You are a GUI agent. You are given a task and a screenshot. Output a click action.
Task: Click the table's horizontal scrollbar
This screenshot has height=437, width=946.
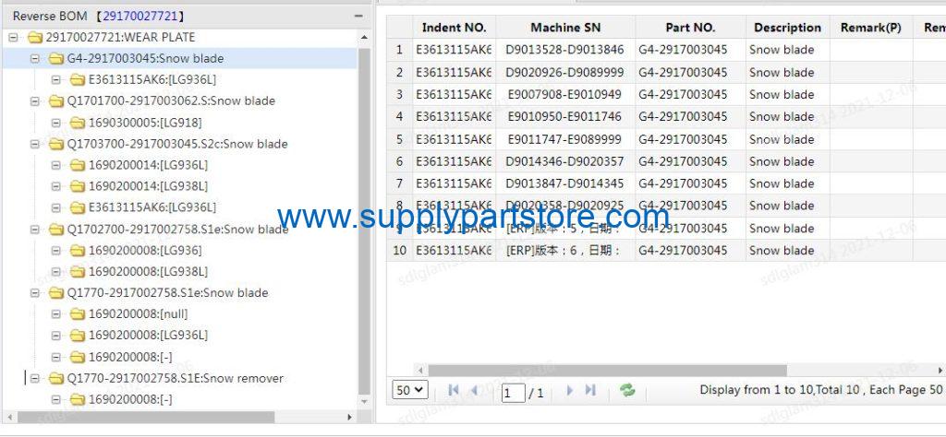point(600,370)
